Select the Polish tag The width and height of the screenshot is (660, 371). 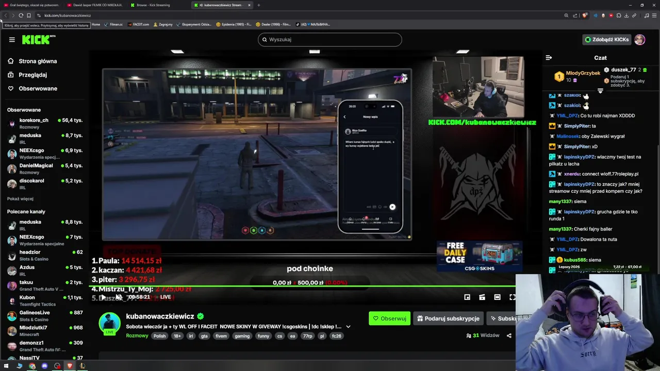pyautogui.click(x=159, y=336)
